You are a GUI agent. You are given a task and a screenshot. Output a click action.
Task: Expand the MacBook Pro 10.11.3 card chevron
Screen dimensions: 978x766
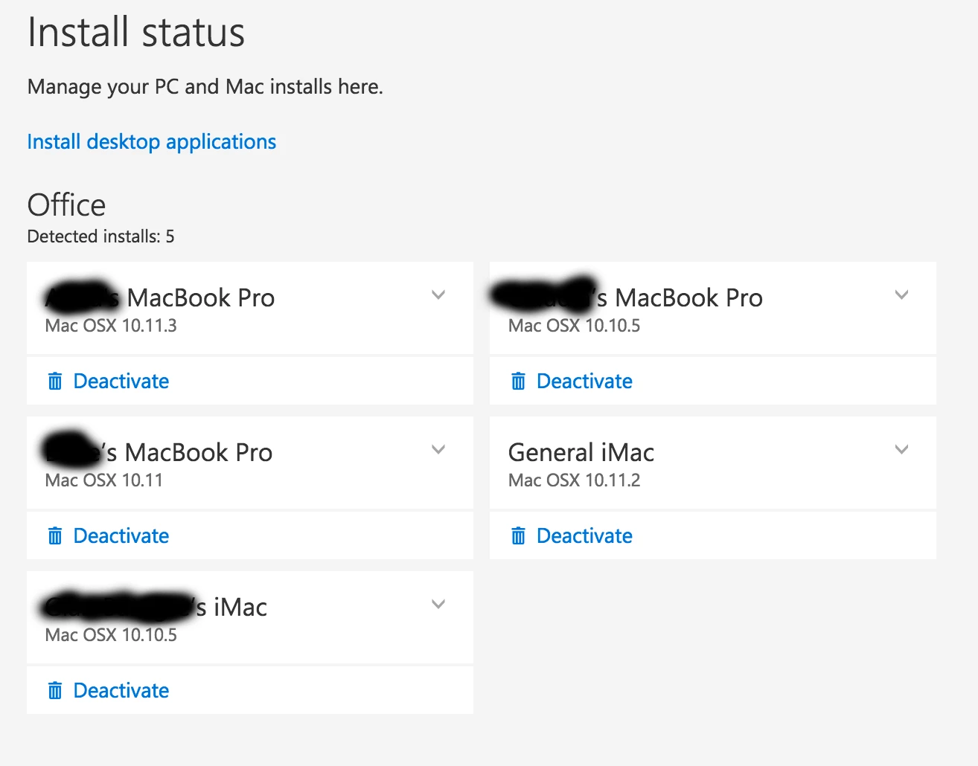tap(438, 295)
